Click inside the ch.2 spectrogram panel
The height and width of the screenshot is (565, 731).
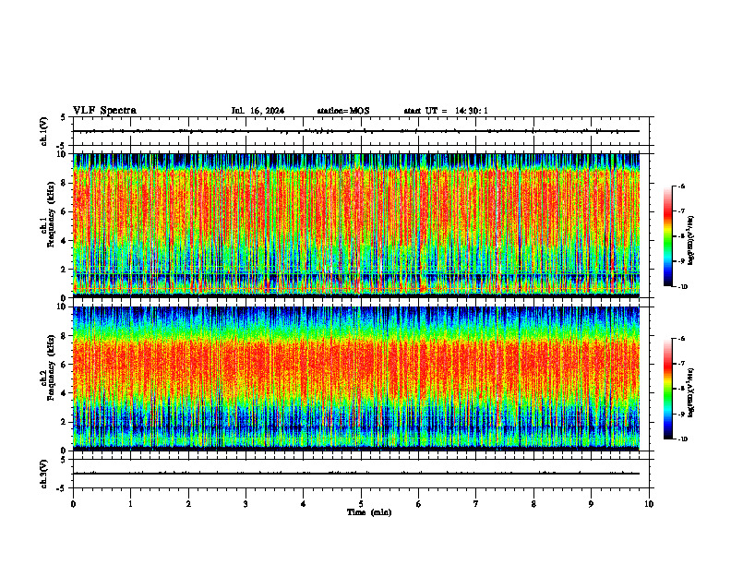click(356, 379)
